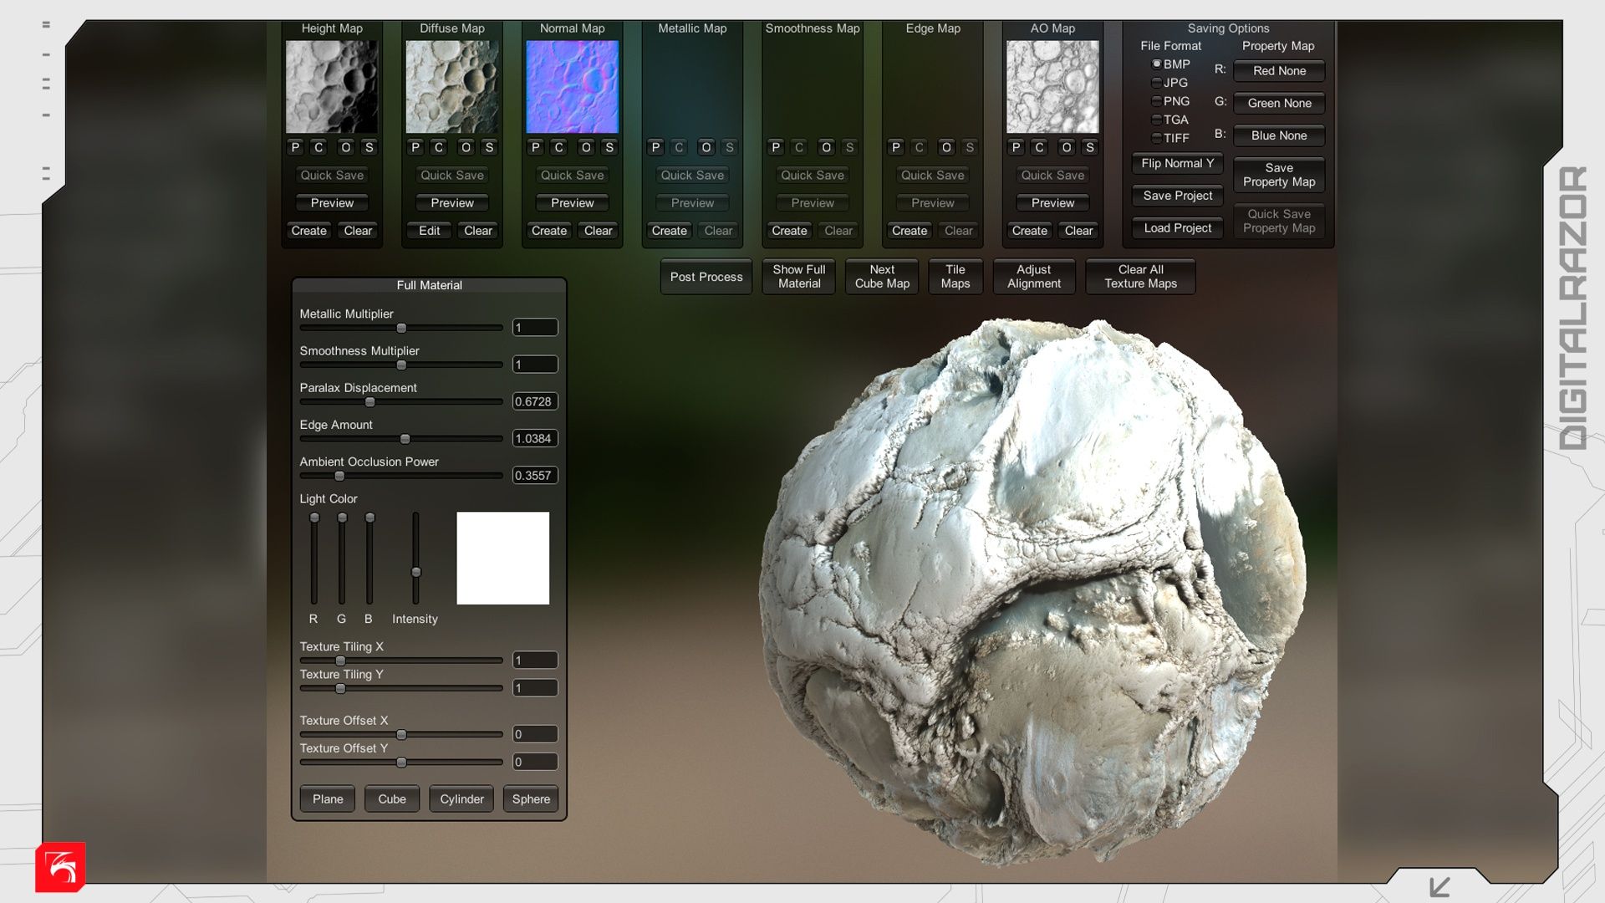This screenshot has width=1605, height=903.
Task: Choose the TGA file format option
Action: 1157,120
